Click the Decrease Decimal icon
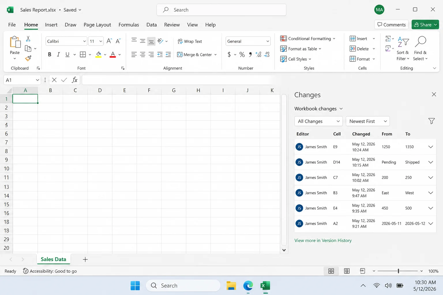 [267, 54]
